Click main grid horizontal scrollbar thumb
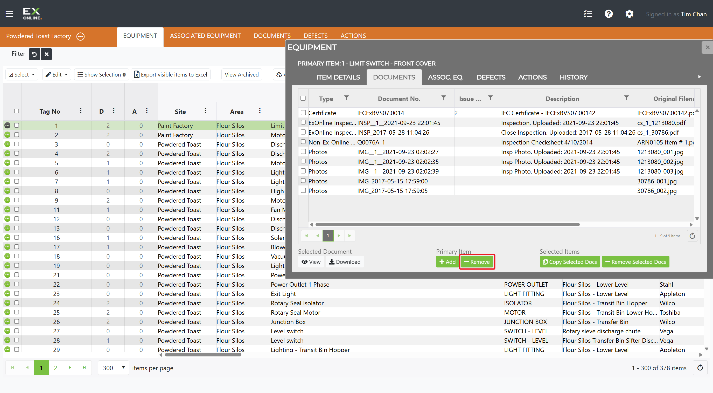Viewport: 713px width, 393px height. click(x=203, y=355)
